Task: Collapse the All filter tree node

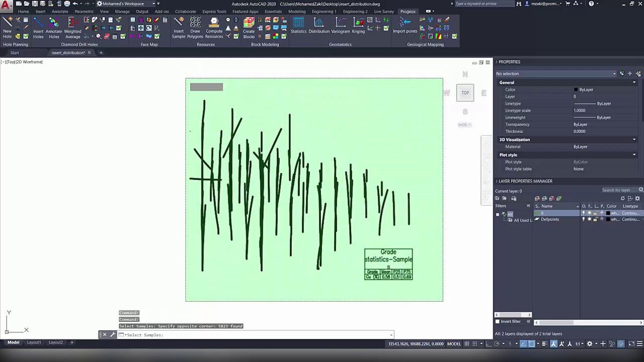Action: [498, 214]
